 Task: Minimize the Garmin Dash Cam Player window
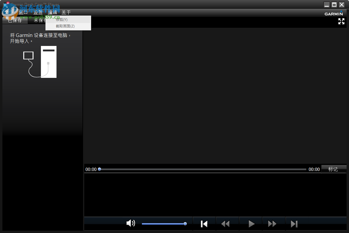click(327, 5)
